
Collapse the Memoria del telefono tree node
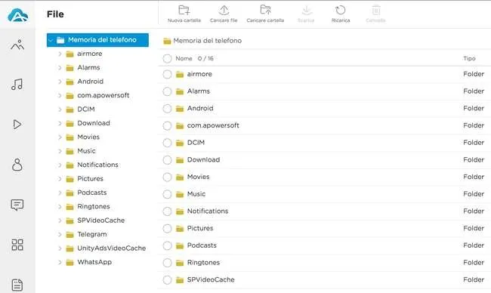point(51,40)
